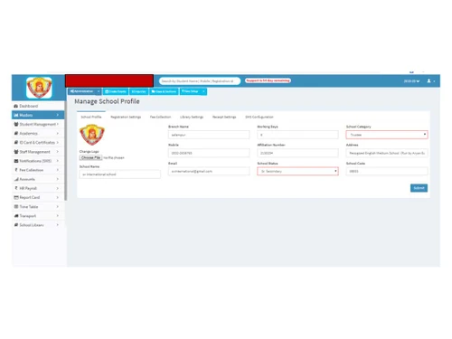Click the School Name field
The width and height of the screenshot is (452, 339).
pos(120,174)
